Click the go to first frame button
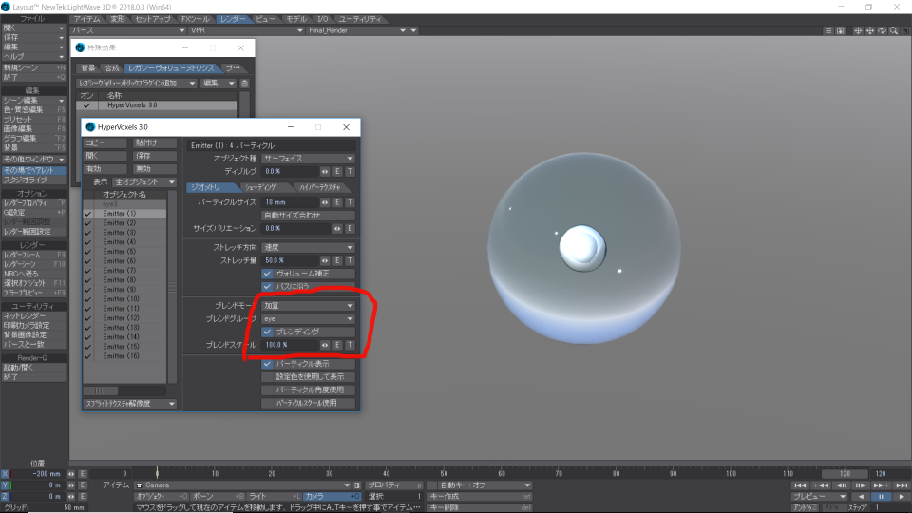 pos(800,485)
